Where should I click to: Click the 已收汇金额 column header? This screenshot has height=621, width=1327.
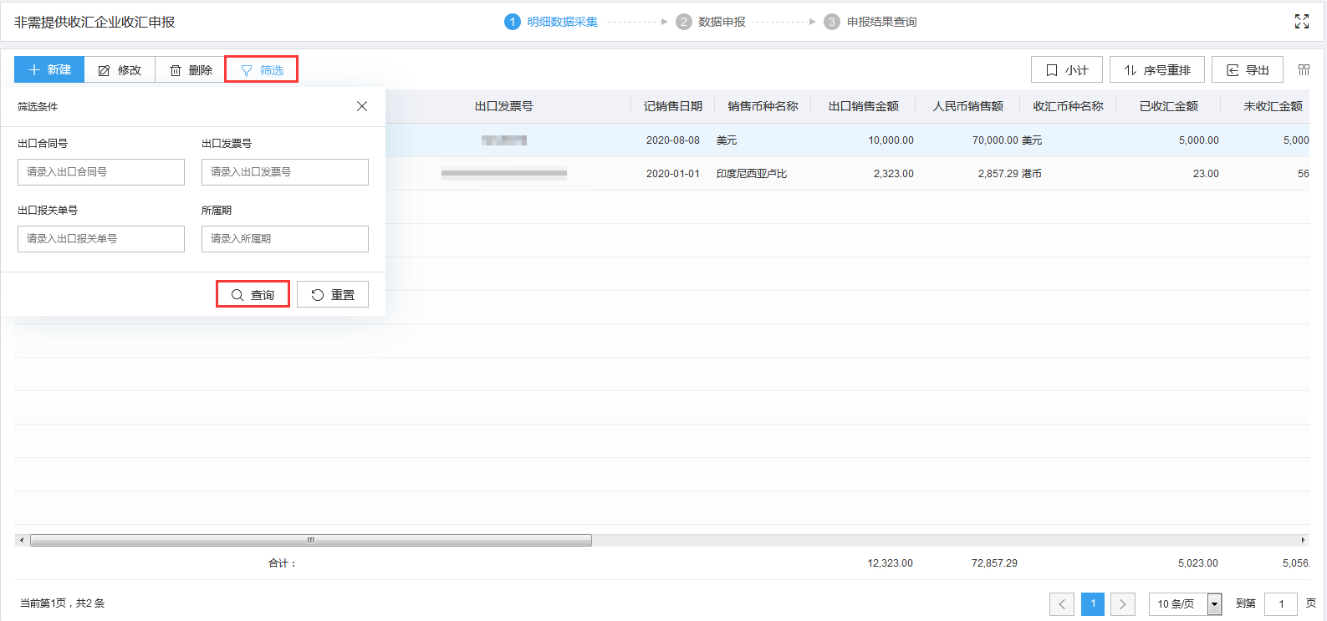coord(1168,106)
